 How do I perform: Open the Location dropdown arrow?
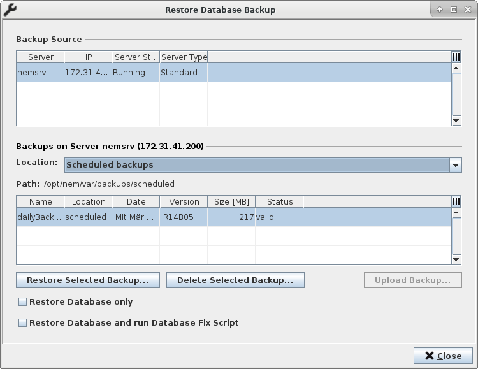tap(456, 165)
